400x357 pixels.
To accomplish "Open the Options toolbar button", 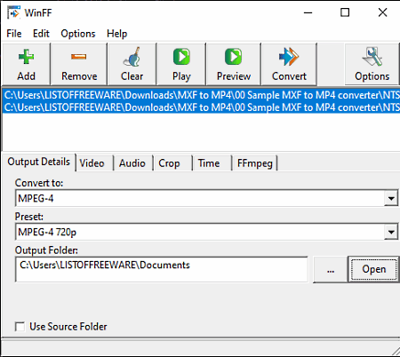I will 372,64.
